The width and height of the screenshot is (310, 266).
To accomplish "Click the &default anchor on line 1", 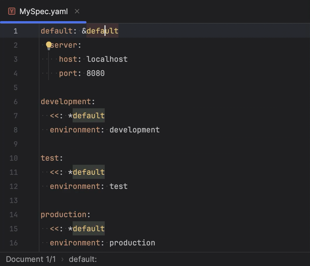I will tap(99, 31).
